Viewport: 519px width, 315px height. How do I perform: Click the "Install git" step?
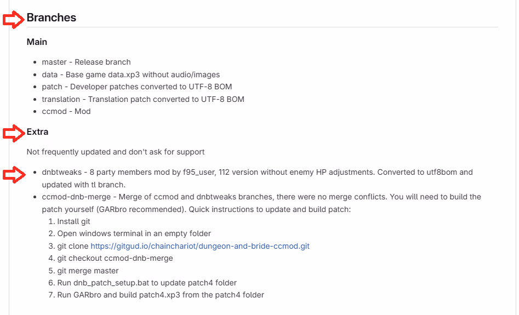pos(74,222)
